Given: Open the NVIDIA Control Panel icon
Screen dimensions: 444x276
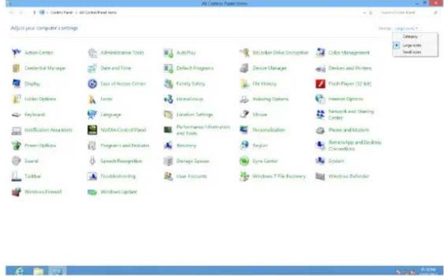Looking at the screenshot, I should 93,130.
